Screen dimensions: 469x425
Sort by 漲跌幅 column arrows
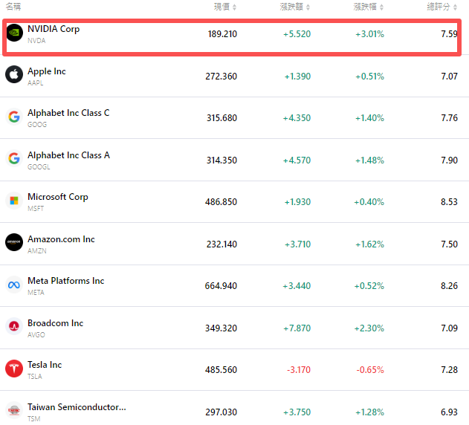381,7
